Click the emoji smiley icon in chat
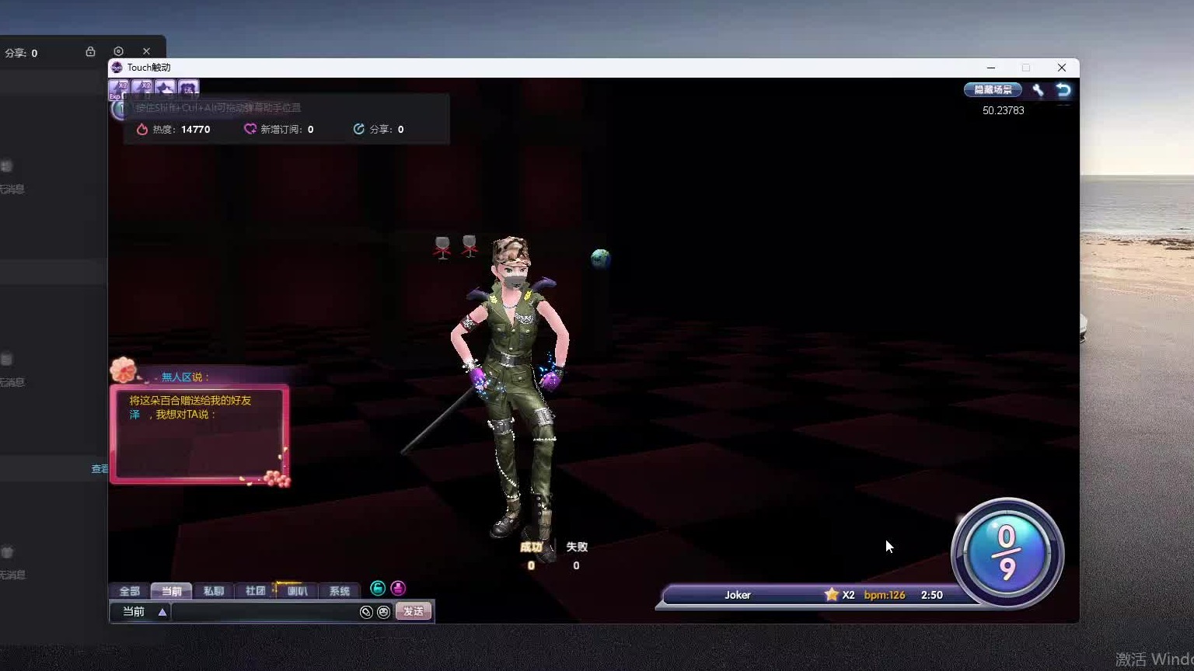 [x=383, y=612]
